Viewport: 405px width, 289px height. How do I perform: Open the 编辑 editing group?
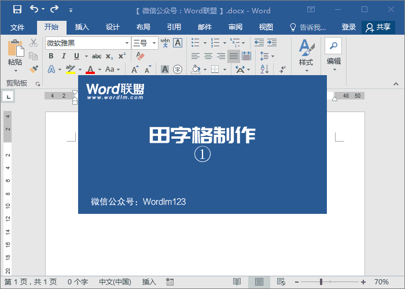pos(333,55)
